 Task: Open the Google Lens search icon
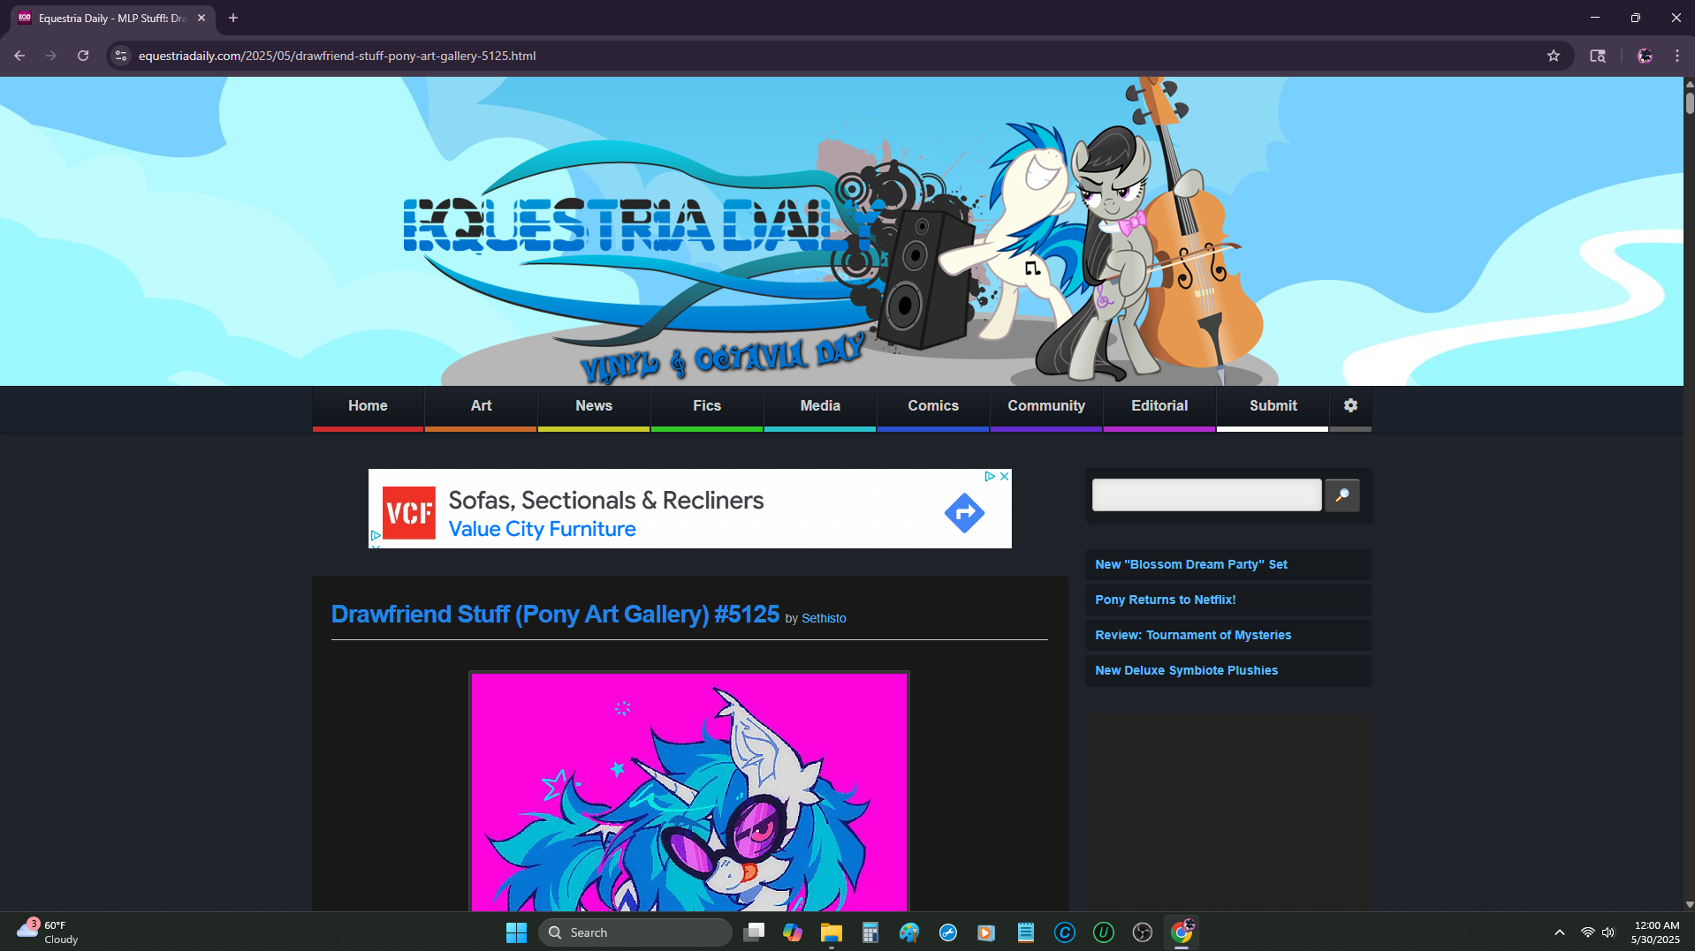(x=1598, y=56)
